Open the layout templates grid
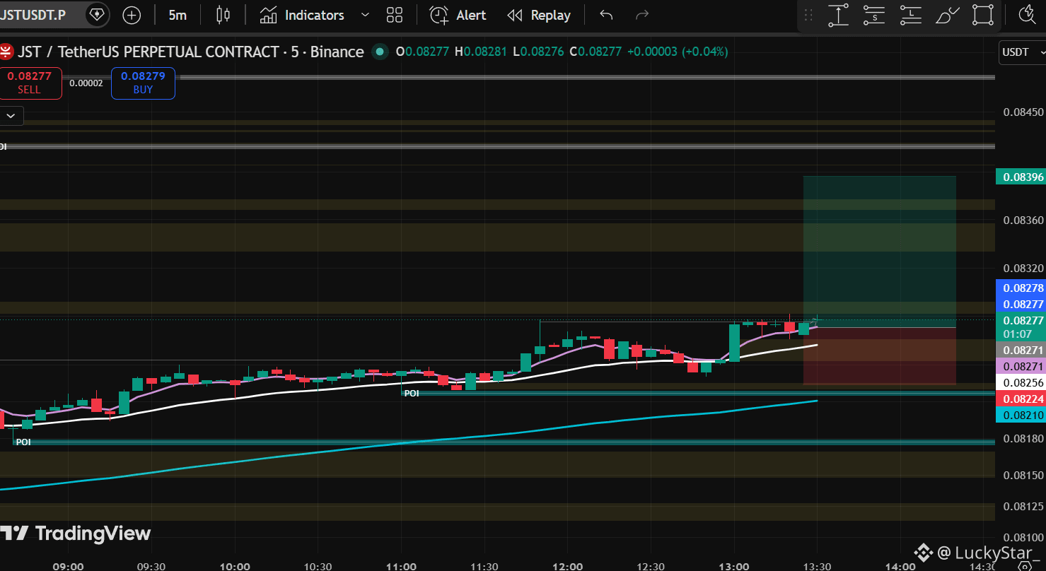Image resolution: width=1046 pixels, height=571 pixels. coord(395,15)
